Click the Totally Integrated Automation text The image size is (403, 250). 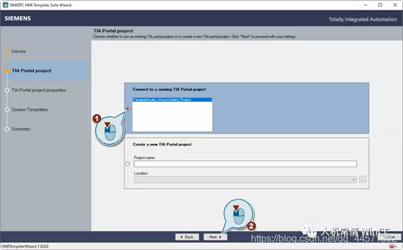pos(363,19)
